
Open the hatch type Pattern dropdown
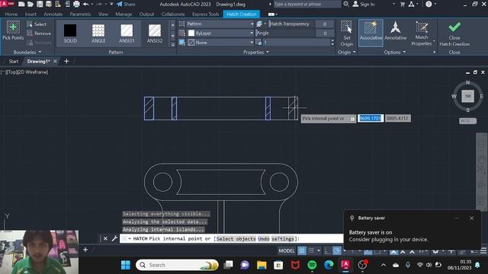tap(220, 24)
